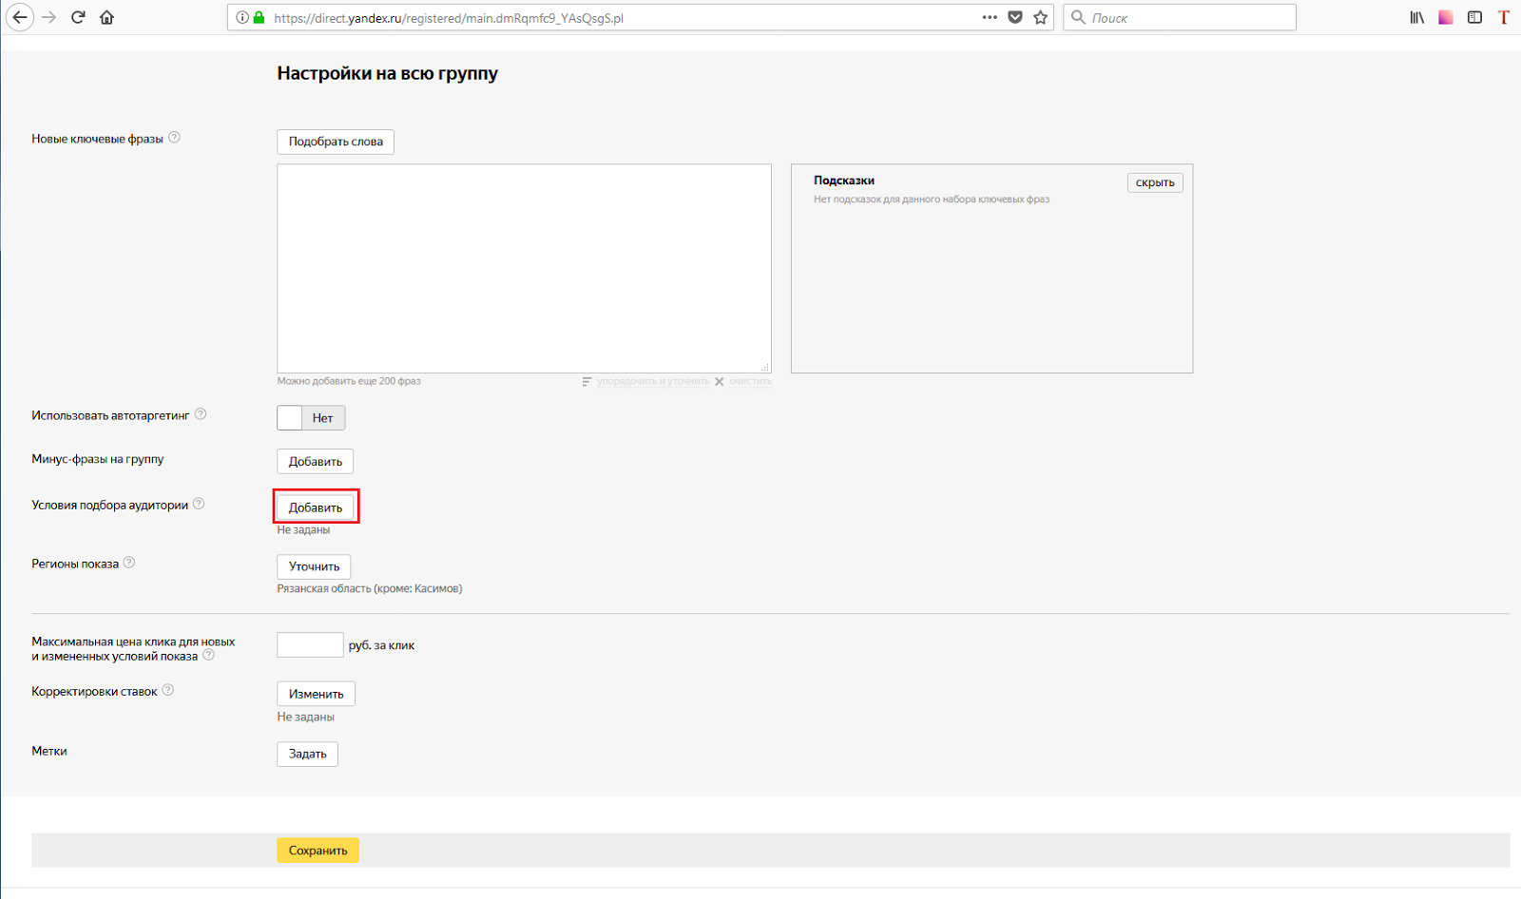Viewport: 1521px width, 899px height.
Task: Click the Подобрать слова button
Action: pyautogui.click(x=336, y=142)
